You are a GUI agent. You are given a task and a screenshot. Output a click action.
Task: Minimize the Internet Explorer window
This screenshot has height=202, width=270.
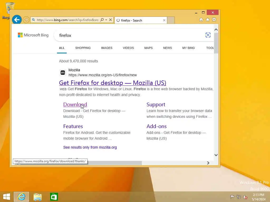click(196, 13)
